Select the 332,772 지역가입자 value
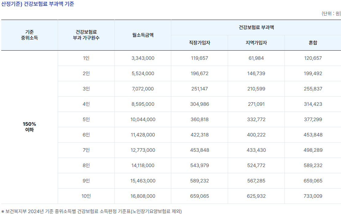Image resolution: width=341 pixels, height=214 pixels. pos(256,119)
